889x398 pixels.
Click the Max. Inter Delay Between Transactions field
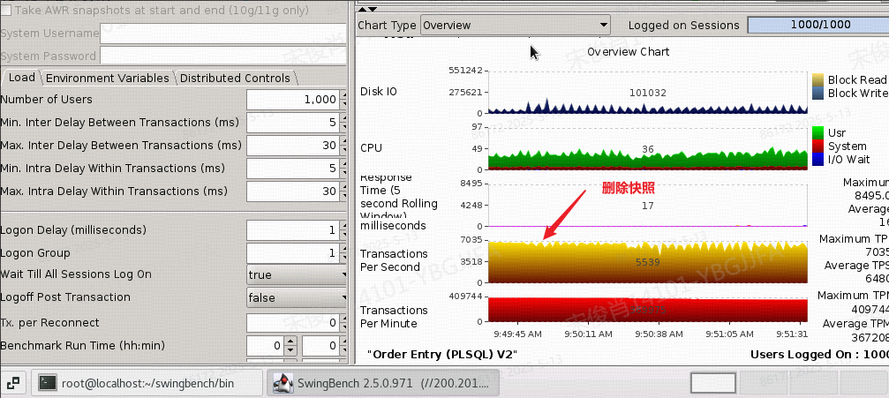291,146
